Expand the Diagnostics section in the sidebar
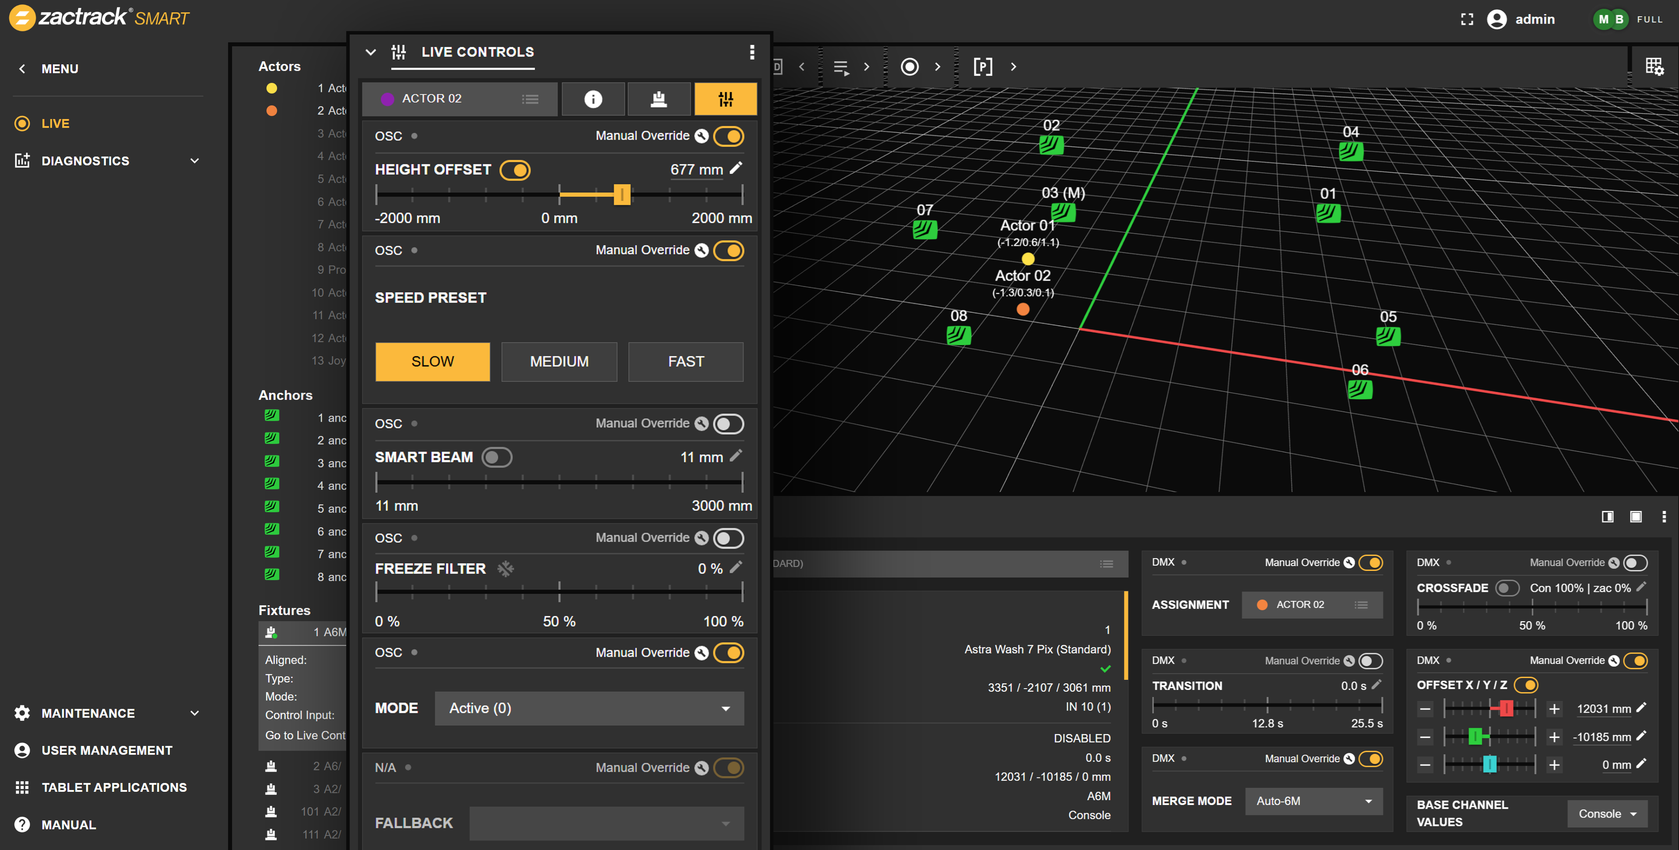Image resolution: width=1679 pixels, height=850 pixels. coord(194,160)
